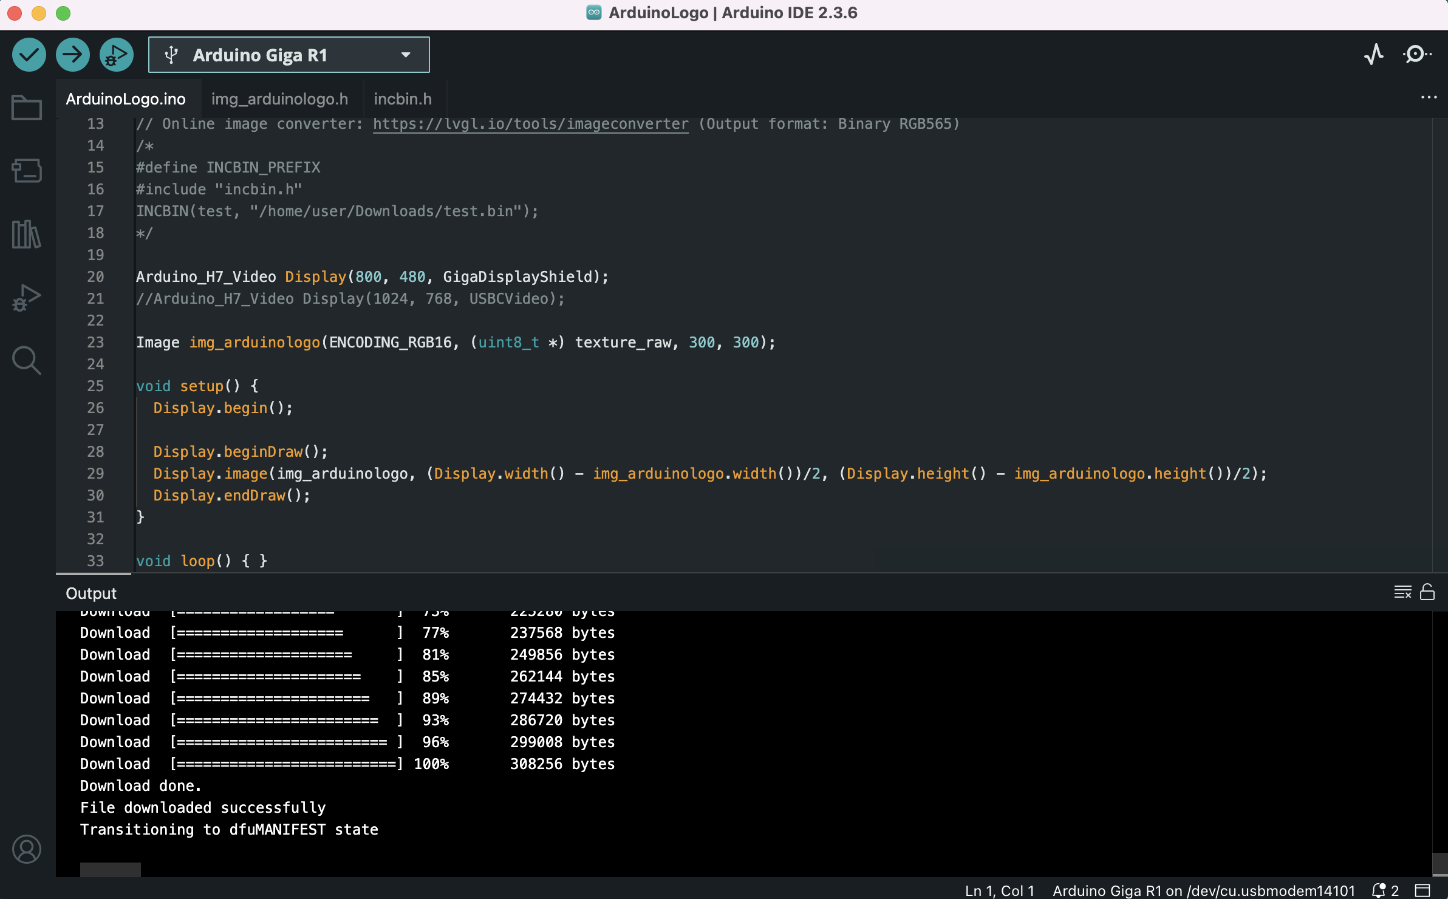Open the Sketchbook folder panel
This screenshot has height=899, width=1448.
pyautogui.click(x=26, y=108)
